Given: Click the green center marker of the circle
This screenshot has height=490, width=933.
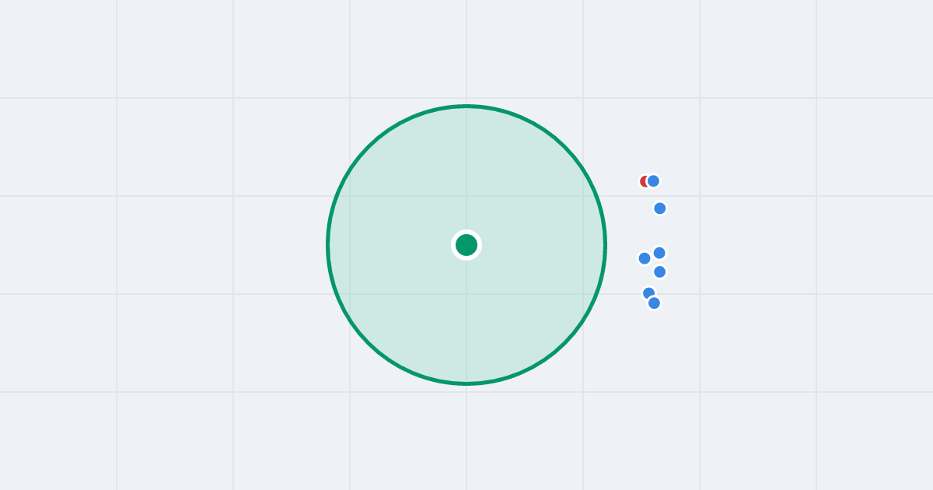Looking at the screenshot, I should (x=466, y=245).
